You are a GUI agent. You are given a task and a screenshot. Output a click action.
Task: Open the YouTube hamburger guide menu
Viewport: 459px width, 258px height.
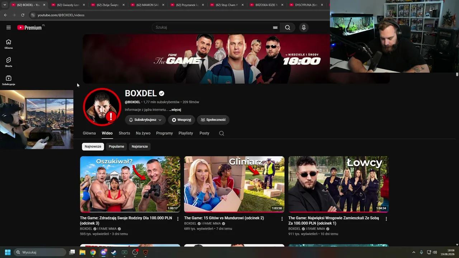tap(9, 28)
